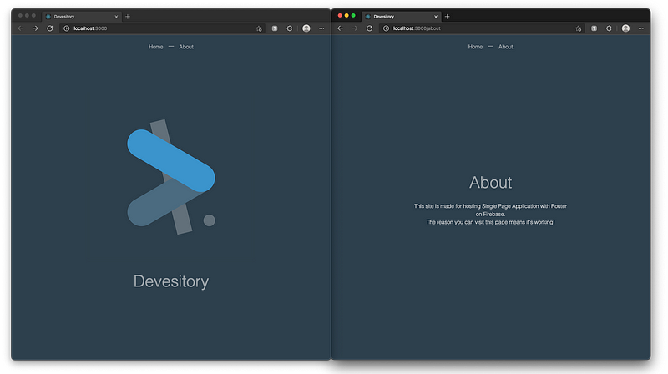Click the refresh-style extension icon in left window
Screen dimensions: 668x374
290,28
